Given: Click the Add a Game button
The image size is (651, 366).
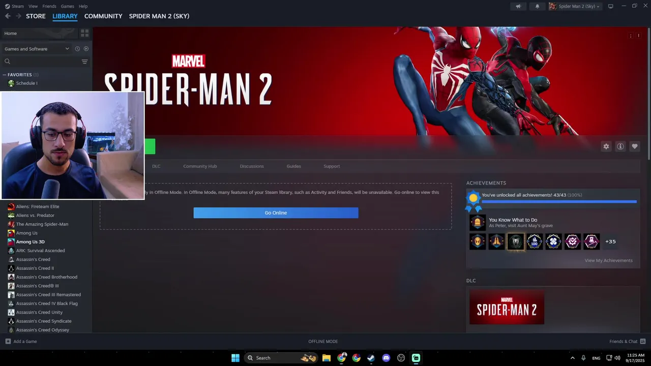Looking at the screenshot, I should click(21, 342).
